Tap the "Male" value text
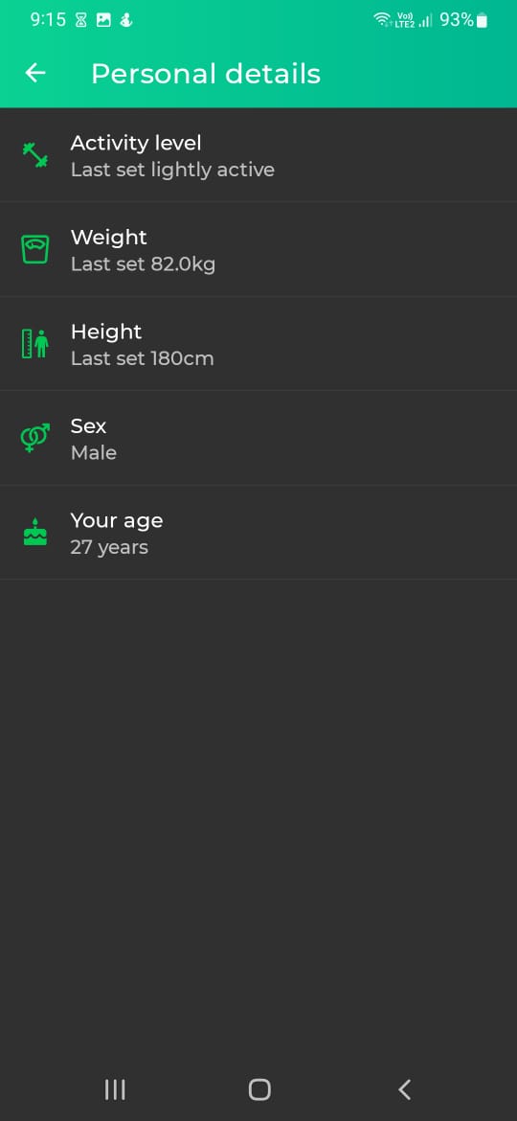The height and width of the screenshot is (1121, 517). point(94,453)
